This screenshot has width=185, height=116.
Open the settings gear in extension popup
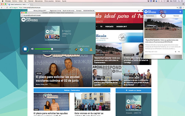point(180,12)
